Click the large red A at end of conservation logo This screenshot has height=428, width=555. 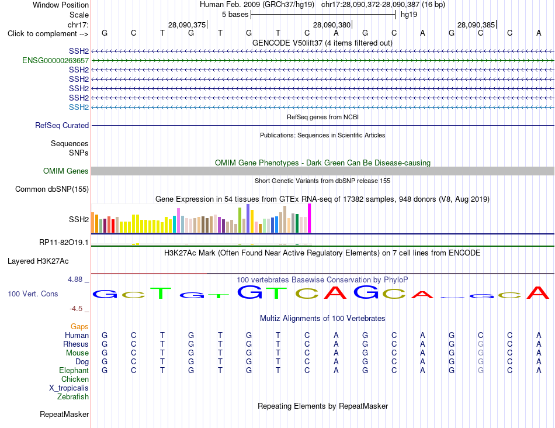(538, 293)
